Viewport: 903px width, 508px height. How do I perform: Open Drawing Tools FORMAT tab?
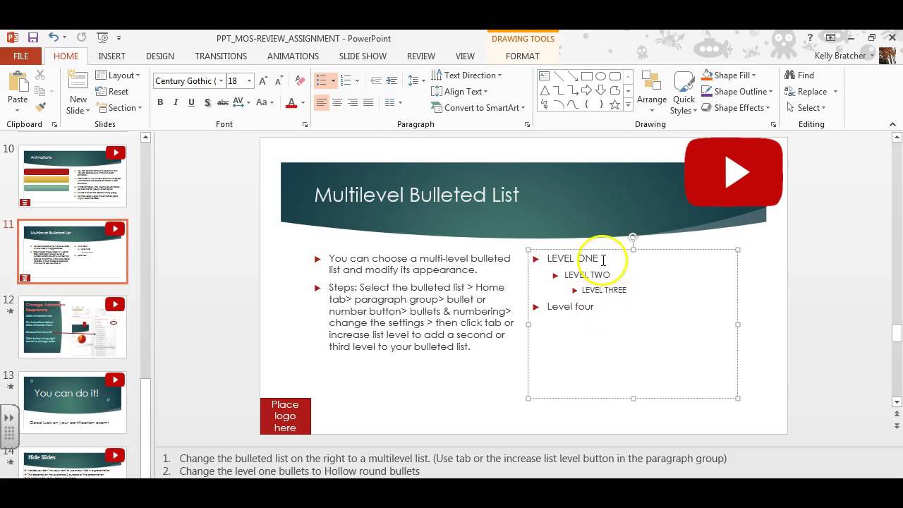[x=523, y=56]
